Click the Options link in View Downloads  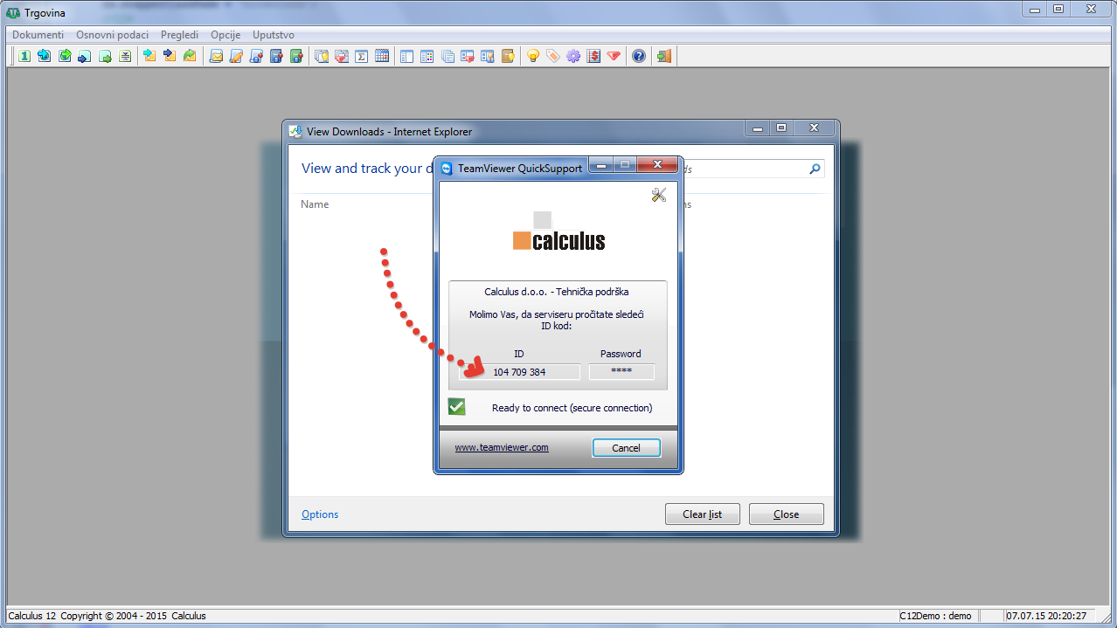(x=320, y=514)
